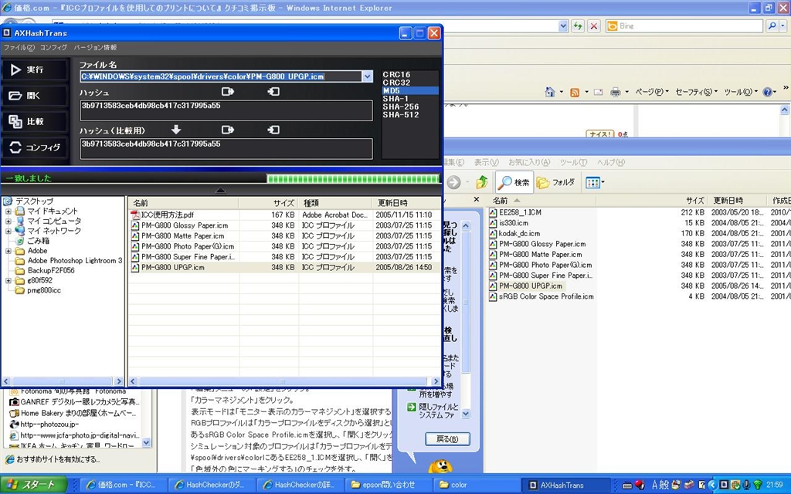Select SHA-1 in the algorithm list
The width and height of the screenshot is (791, 494).
[395, 99]
